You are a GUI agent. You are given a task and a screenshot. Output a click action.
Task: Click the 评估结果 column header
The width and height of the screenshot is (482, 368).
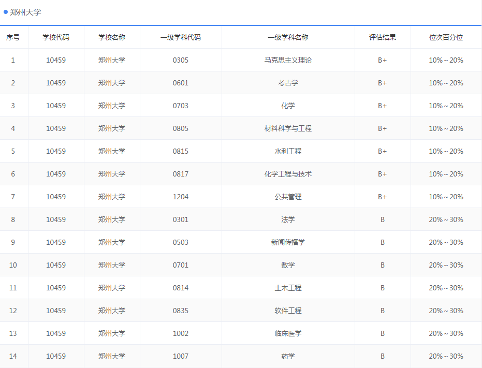pyautogui.click(x=383, y=37)
